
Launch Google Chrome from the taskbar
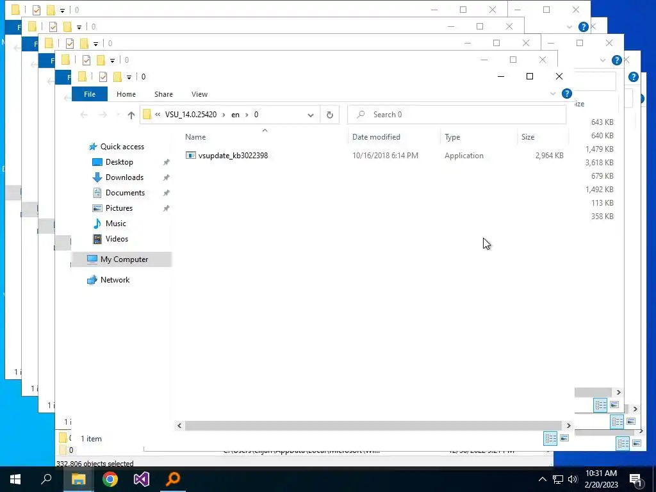(x=110, y=479)
